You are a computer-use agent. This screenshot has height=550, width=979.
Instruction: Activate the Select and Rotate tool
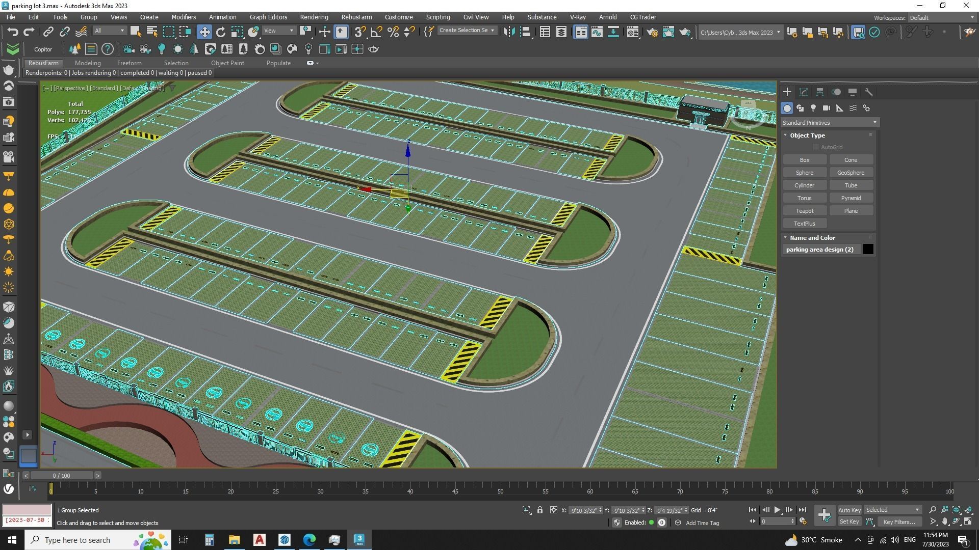click(221, 32)
